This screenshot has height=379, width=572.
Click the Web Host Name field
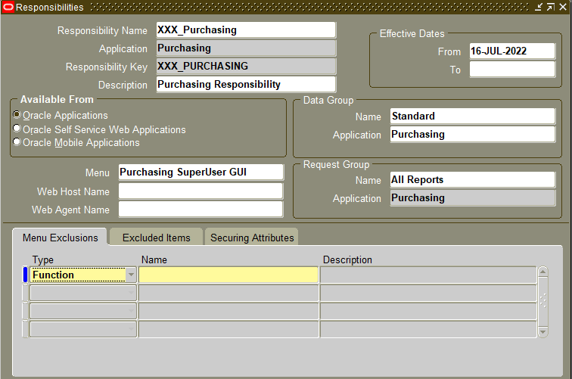click(x=201, y=191)
